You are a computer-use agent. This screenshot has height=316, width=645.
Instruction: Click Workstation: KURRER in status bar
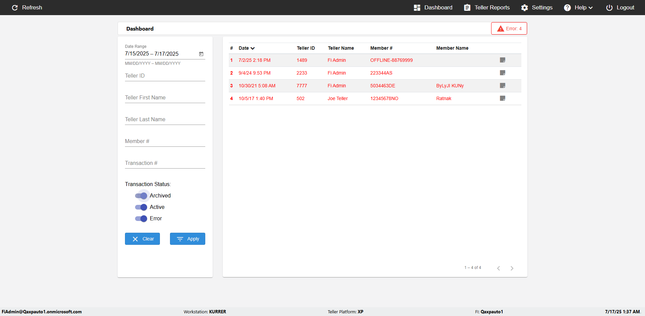tap(205, 312)
